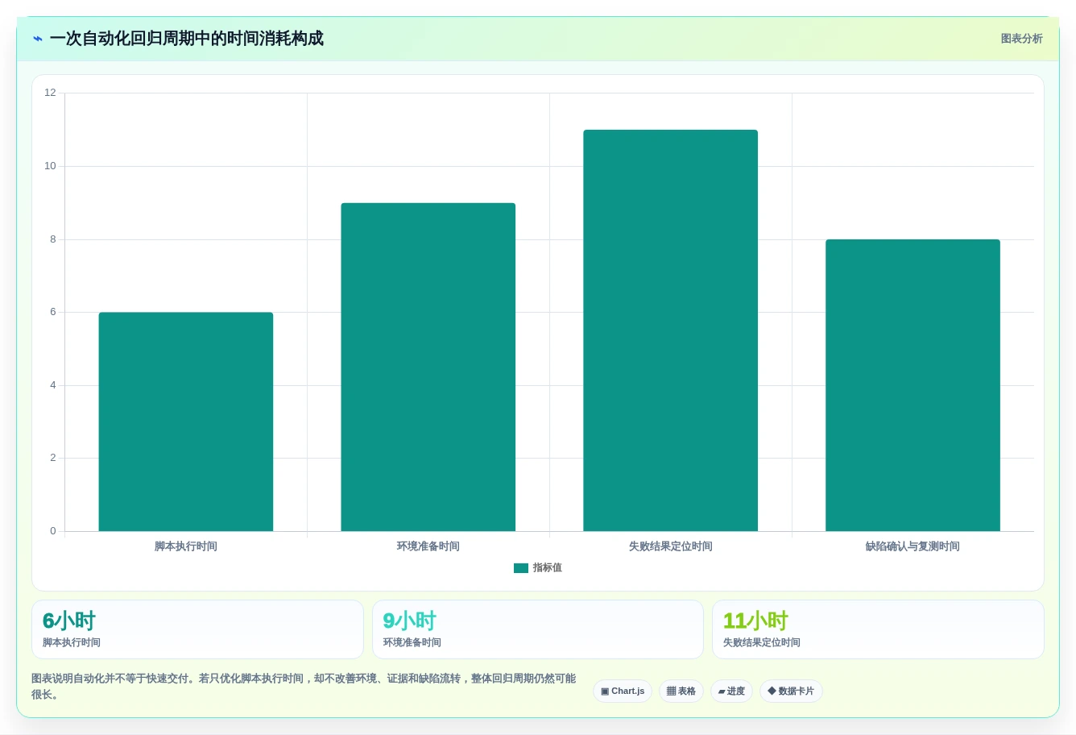The height and width of the screenshot is (735, 1076).
Task: Click the 缺陷确认与复测时间 bar in chart
Action: (913, 385)
